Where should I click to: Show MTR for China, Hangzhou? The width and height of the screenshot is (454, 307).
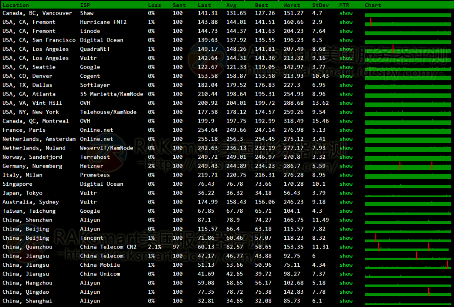346,283
